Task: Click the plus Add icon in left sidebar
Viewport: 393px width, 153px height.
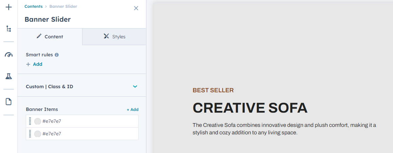Action: [x=9, y=7]
